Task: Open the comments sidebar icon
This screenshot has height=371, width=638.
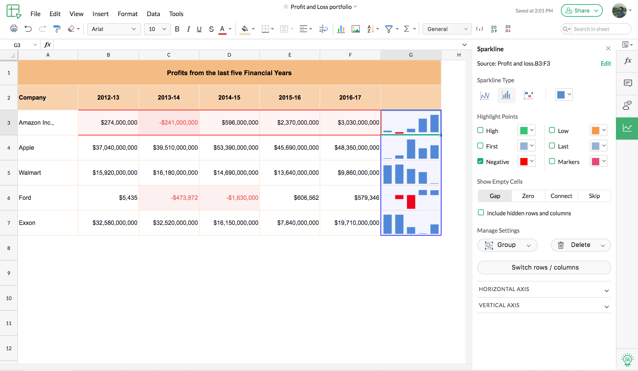Action: tap(628, 83)
